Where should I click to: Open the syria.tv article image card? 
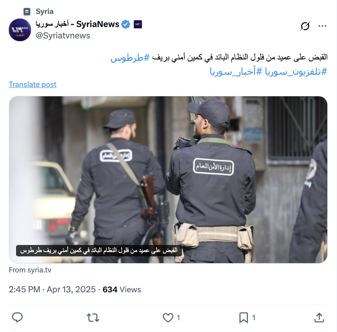click(168, 180)
